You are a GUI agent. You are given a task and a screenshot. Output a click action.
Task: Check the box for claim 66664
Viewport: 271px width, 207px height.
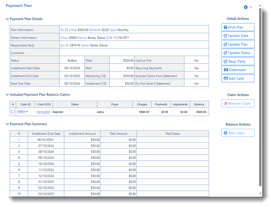click(x=13, y=112)
